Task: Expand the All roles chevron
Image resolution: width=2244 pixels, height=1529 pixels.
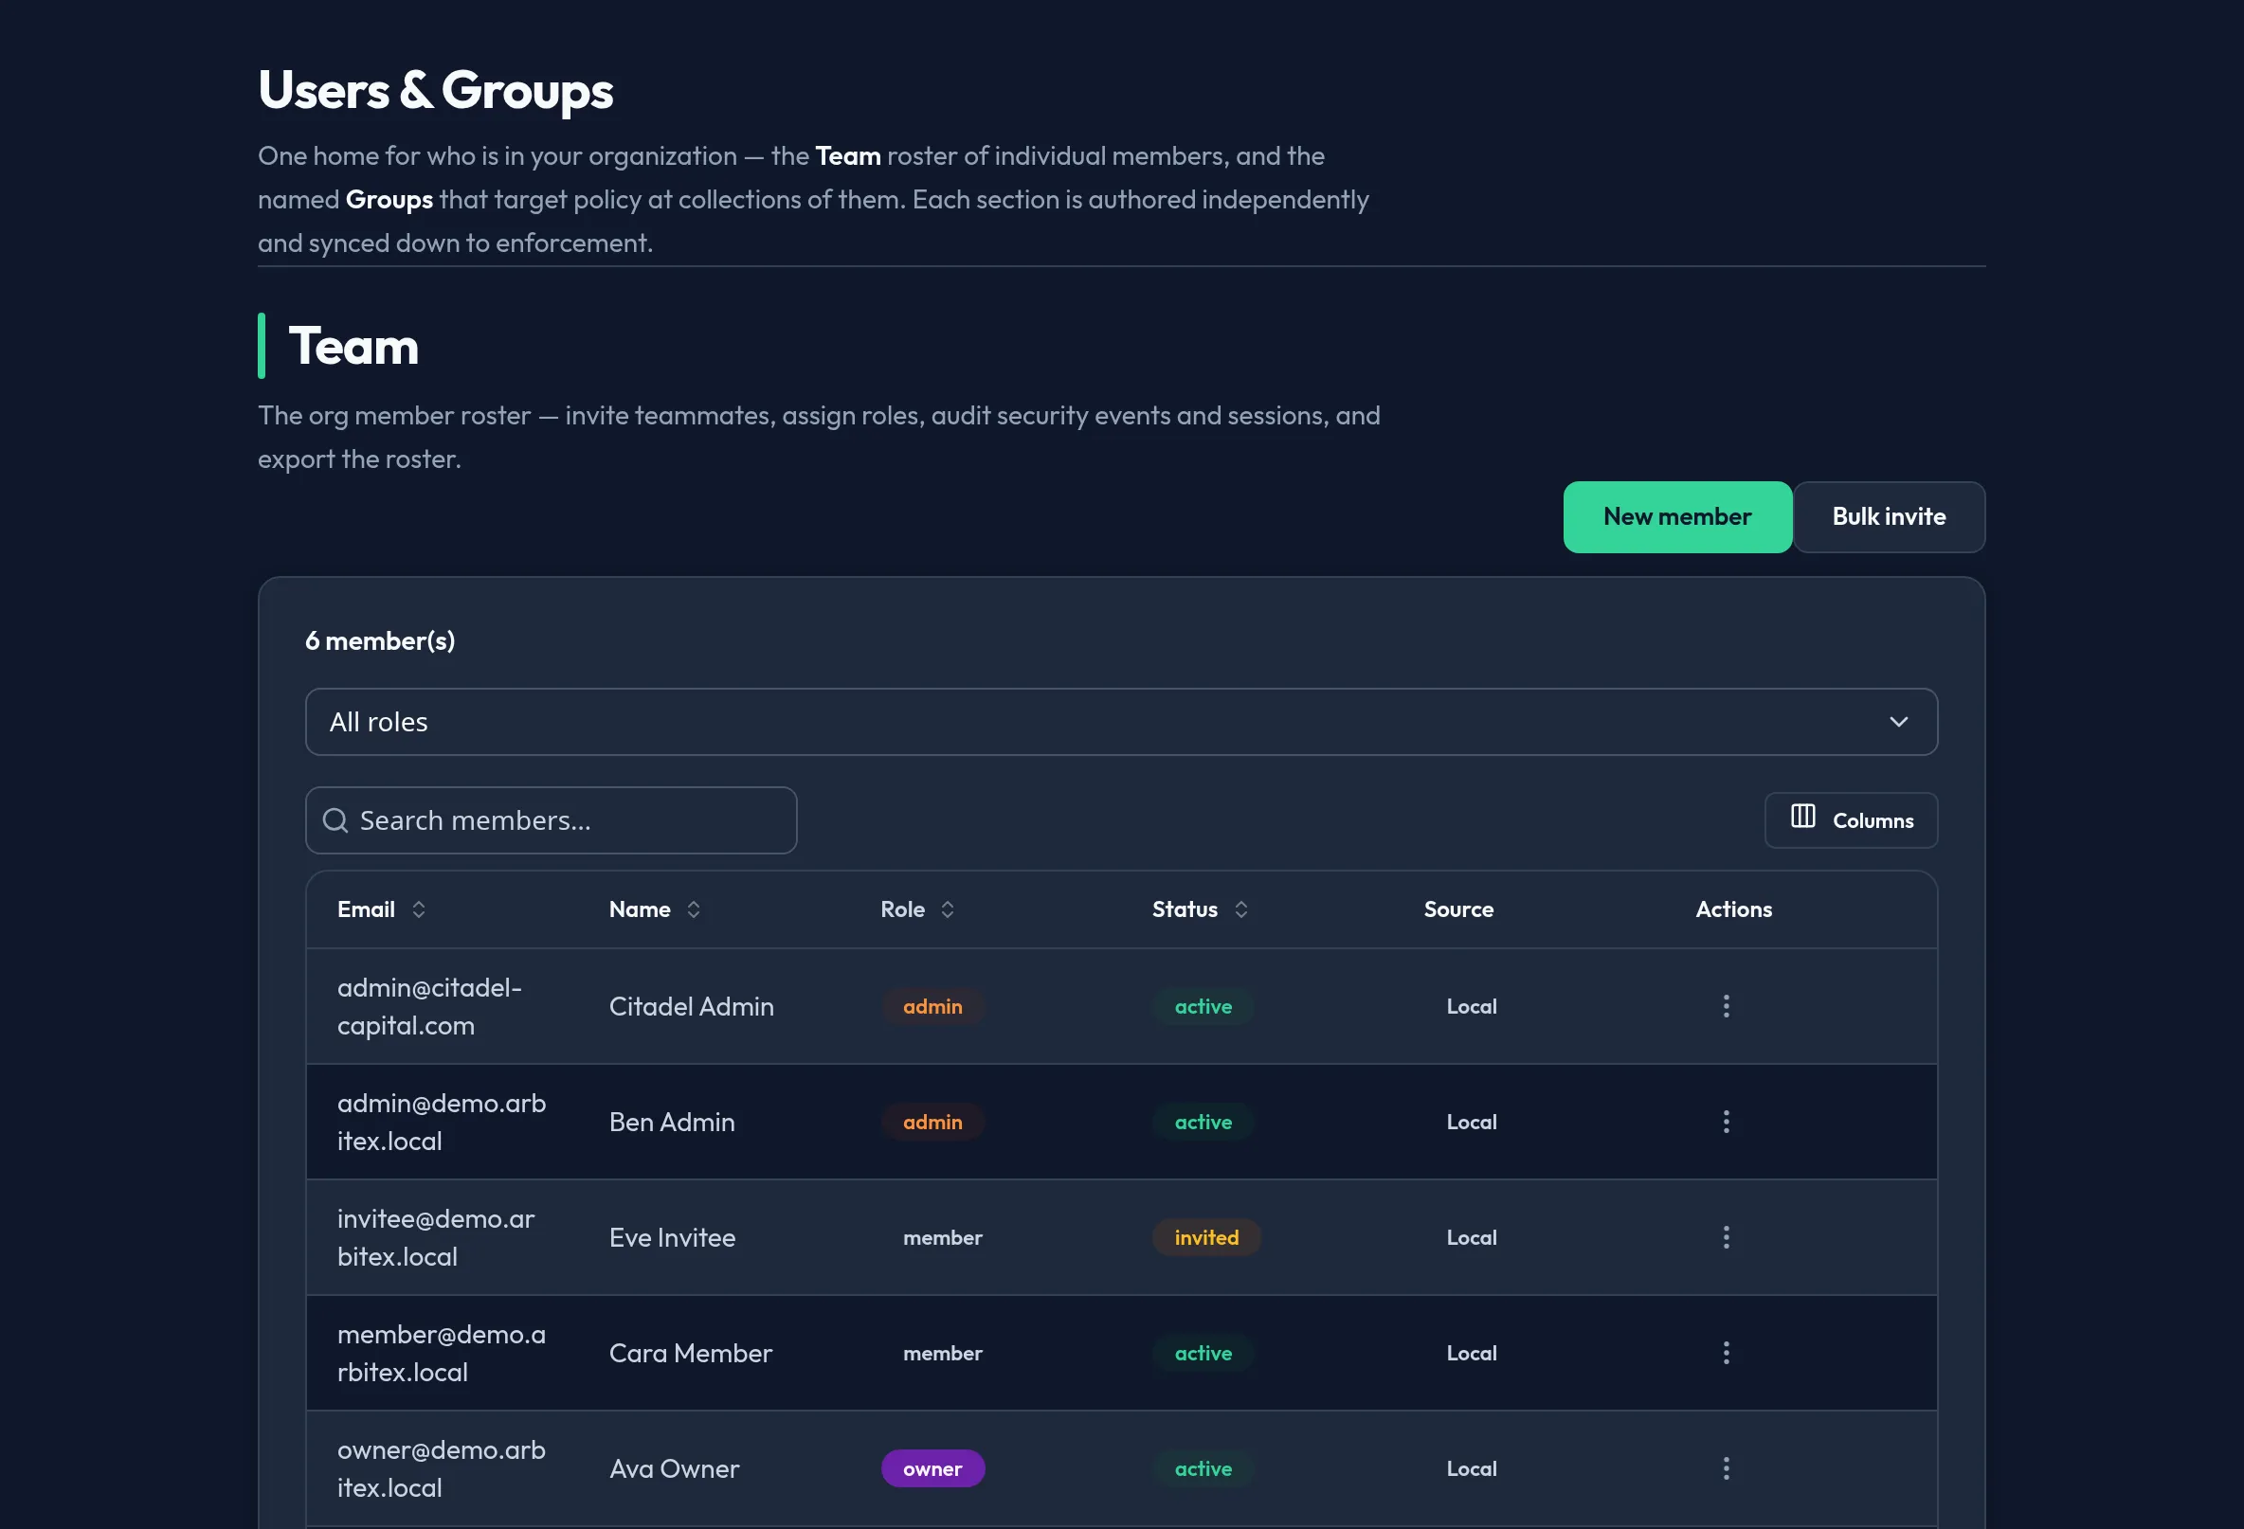Action: tap(1897, 722)
